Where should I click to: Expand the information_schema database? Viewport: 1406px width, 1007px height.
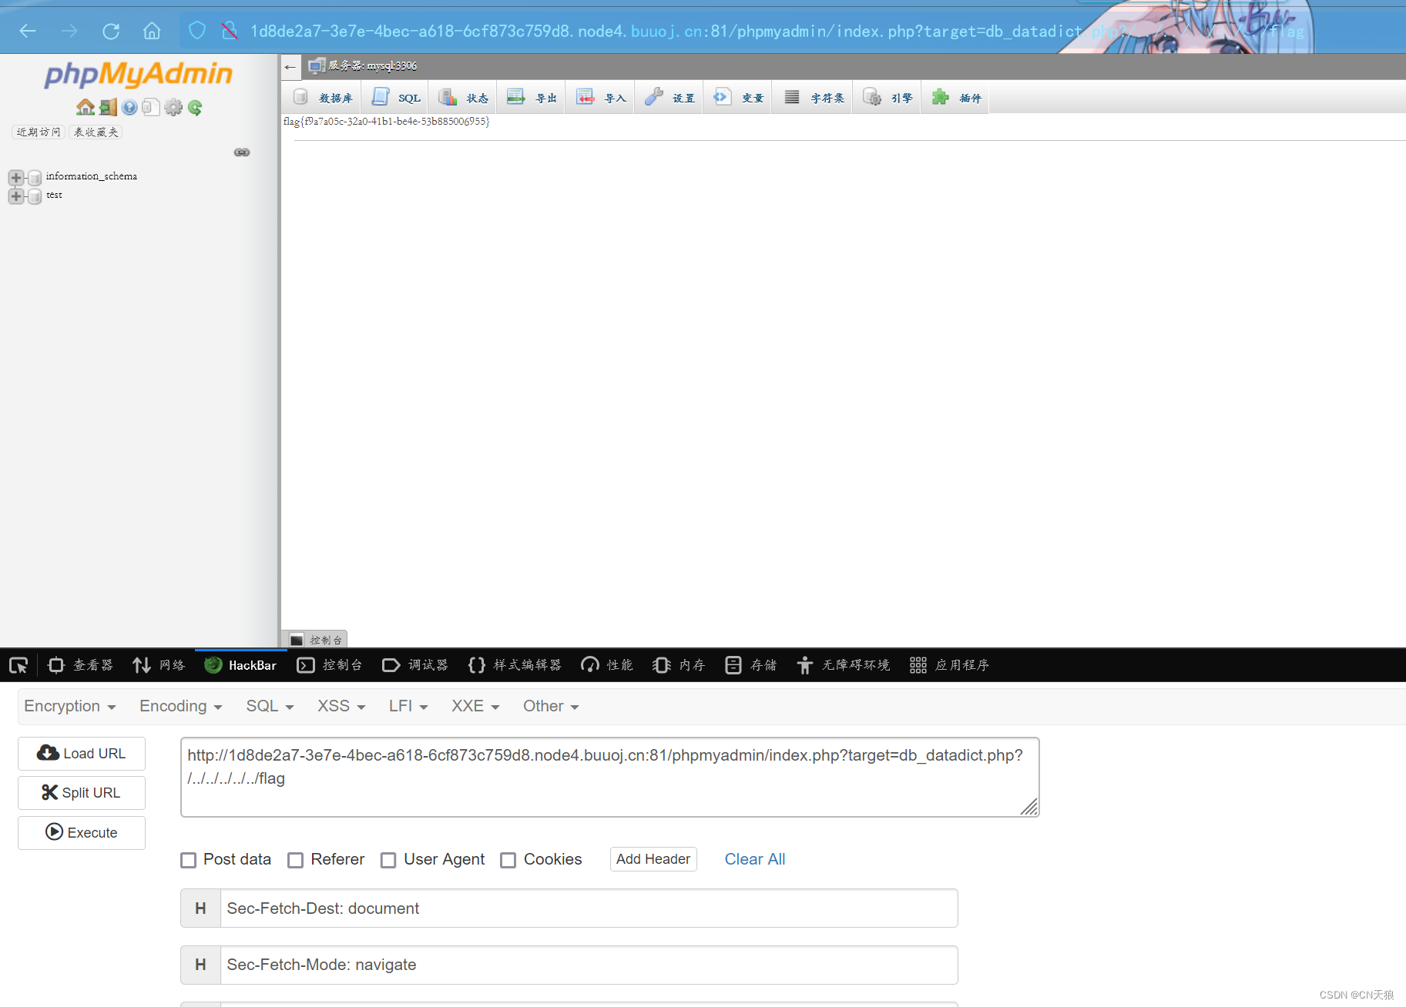pyautogui.click(x=15, y=178)
